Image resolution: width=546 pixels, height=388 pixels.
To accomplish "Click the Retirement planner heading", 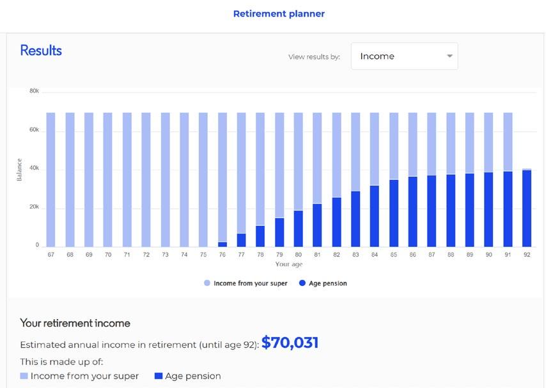I will 279,13.
